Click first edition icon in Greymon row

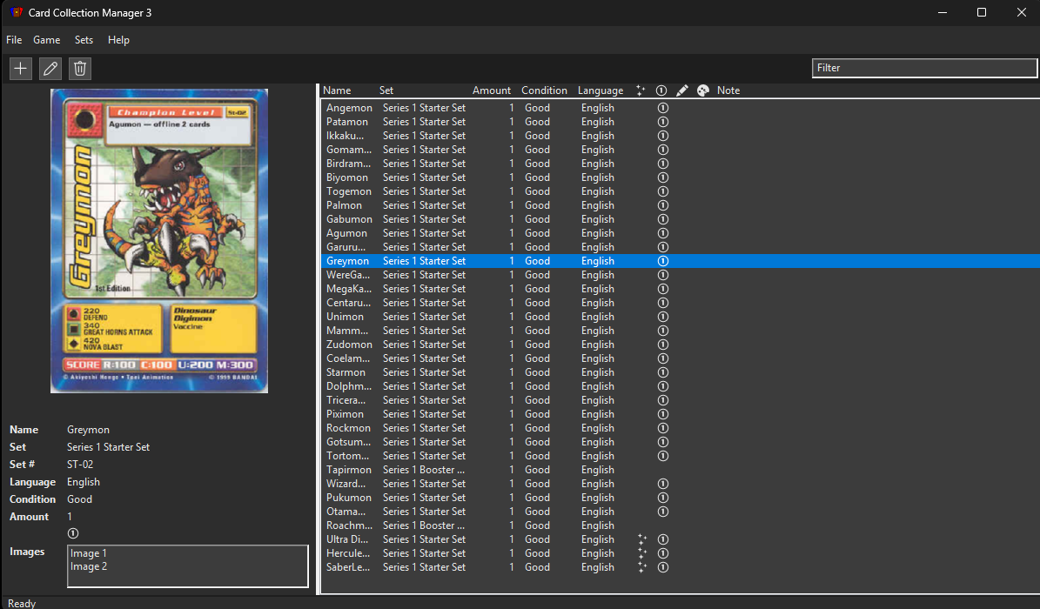[662, 261]
